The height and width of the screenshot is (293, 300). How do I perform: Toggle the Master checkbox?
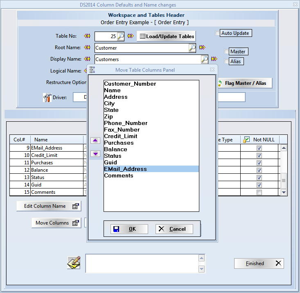226,52
